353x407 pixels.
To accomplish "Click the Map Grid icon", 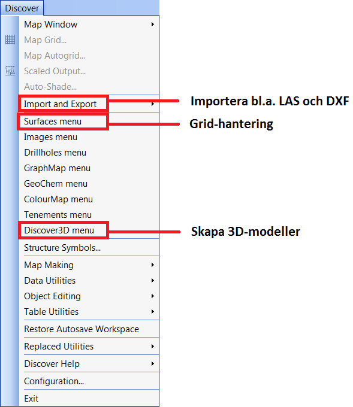I will coord(10,40).
